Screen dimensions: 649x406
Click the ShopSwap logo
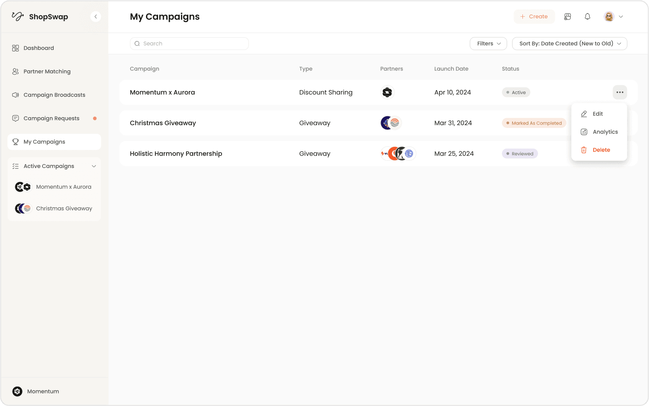[40, 16]
